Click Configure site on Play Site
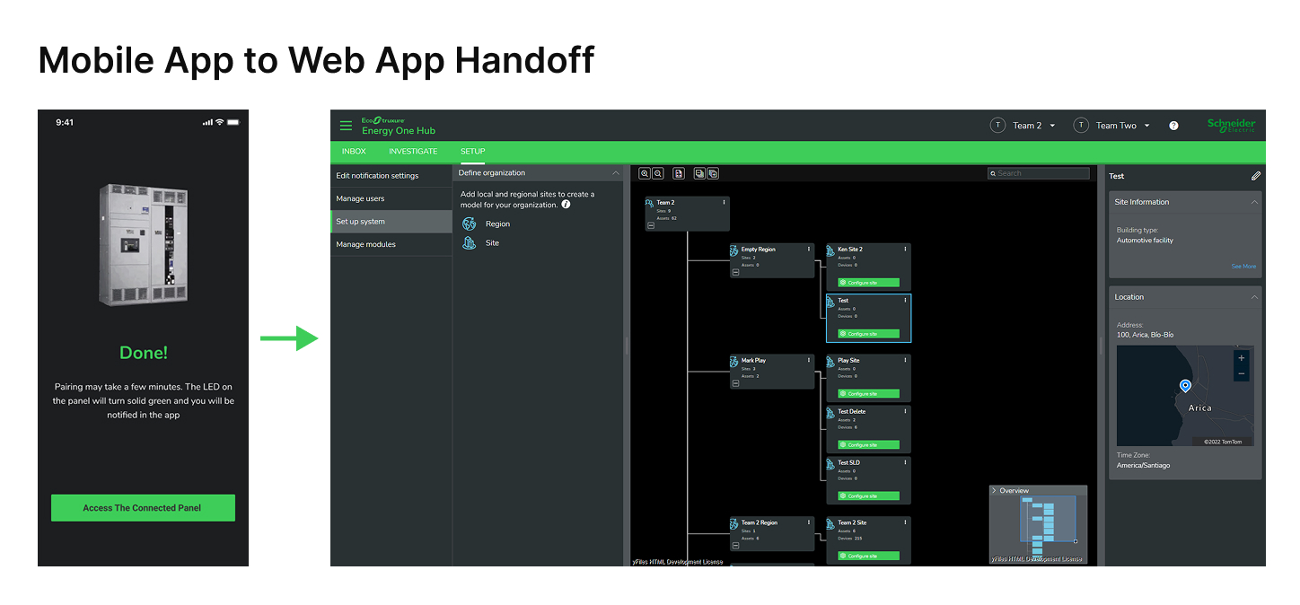The width and height of the screenshot is (1300, 605). (x=868, y=394)
